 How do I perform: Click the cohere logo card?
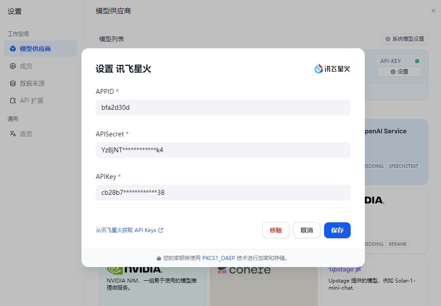244,270
